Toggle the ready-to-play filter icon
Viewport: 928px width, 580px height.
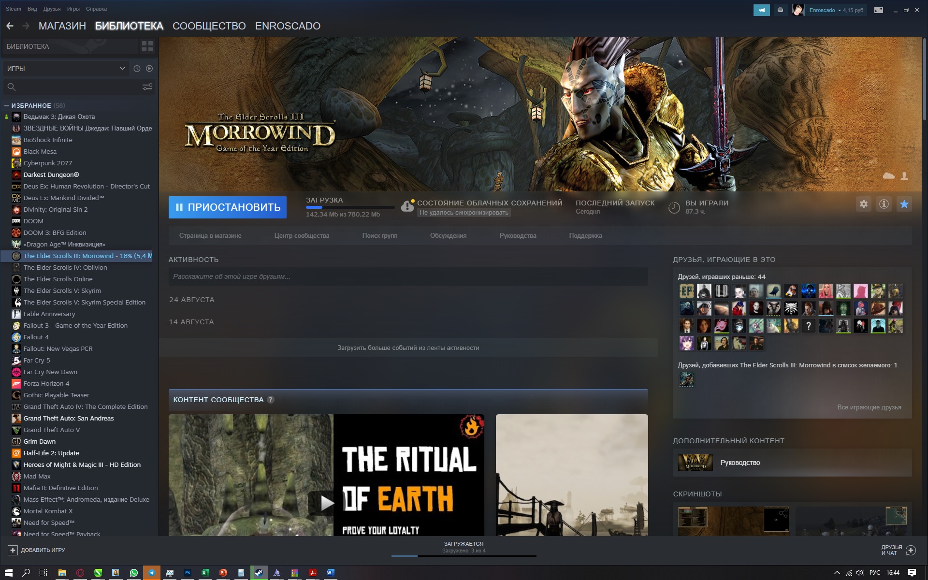point(149,69)
